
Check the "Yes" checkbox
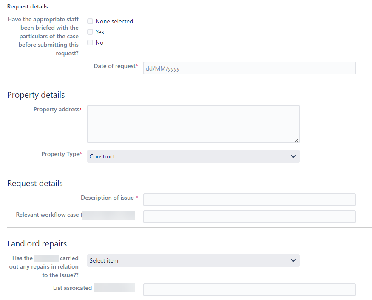90,32
